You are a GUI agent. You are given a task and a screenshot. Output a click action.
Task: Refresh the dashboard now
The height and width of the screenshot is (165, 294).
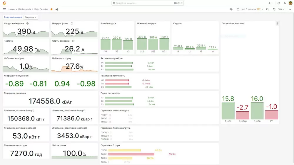[x=274, y=9]
